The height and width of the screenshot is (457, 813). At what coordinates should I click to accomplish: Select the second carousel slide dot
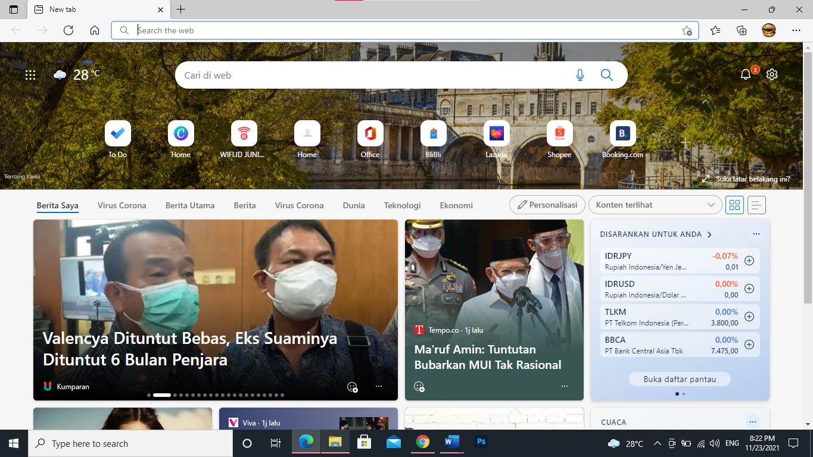coord(175,395)
